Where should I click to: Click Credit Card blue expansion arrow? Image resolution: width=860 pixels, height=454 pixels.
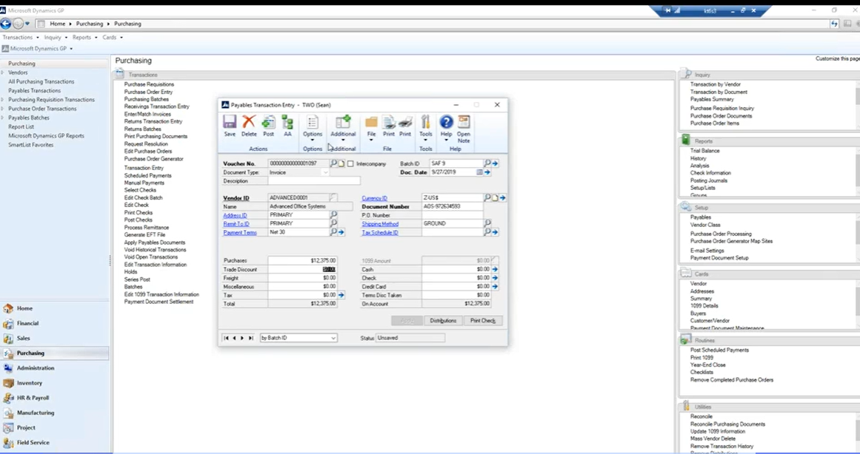point(495,286)
